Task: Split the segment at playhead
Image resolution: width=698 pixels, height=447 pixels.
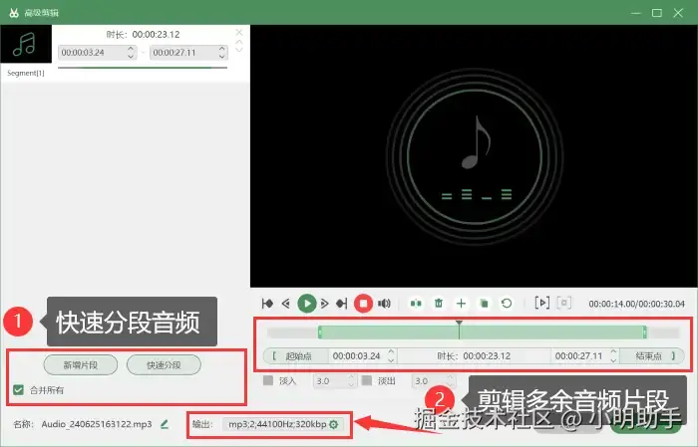Action: (416, 304)
